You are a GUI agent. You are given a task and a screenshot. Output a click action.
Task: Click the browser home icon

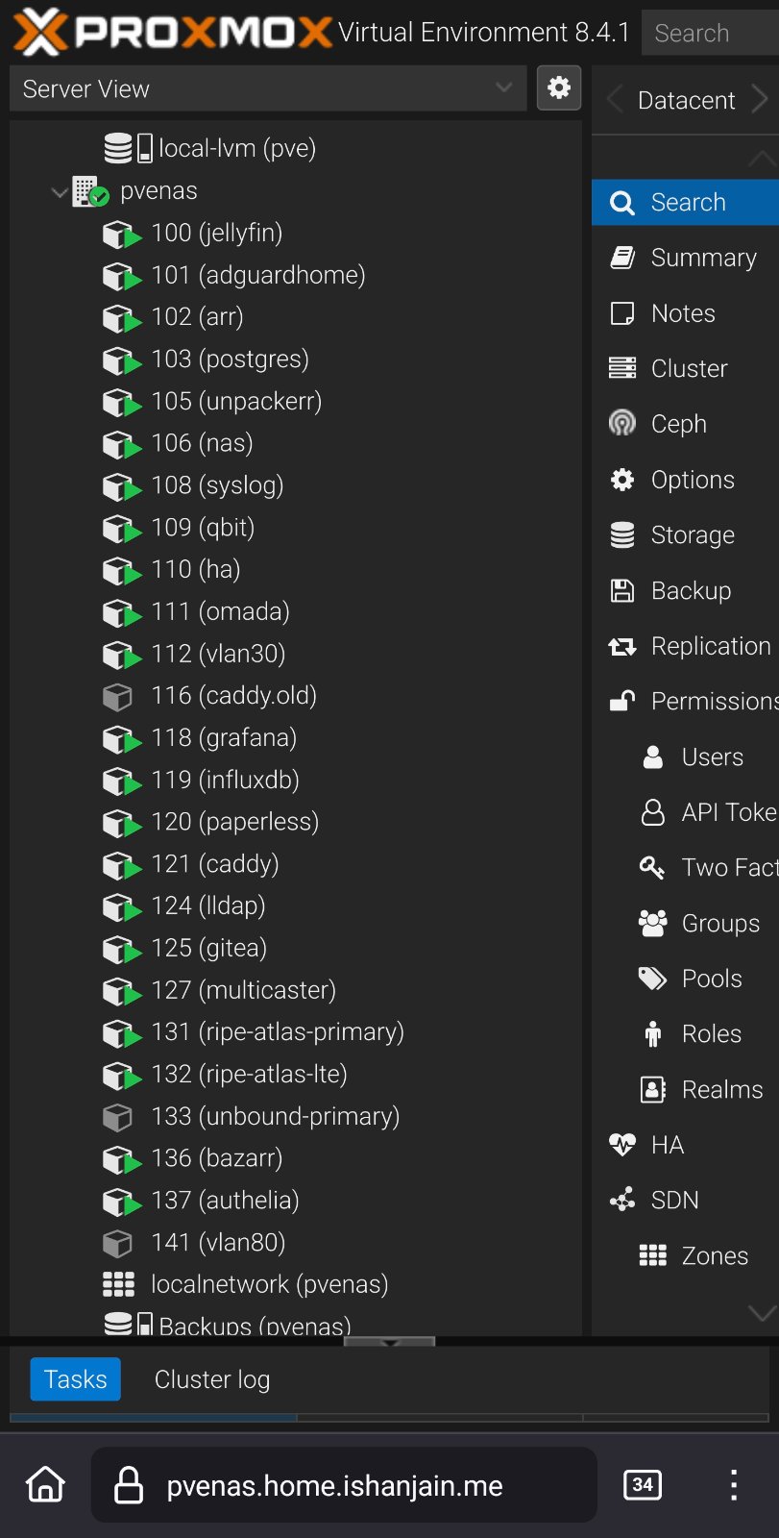[x=45, y=1484]
